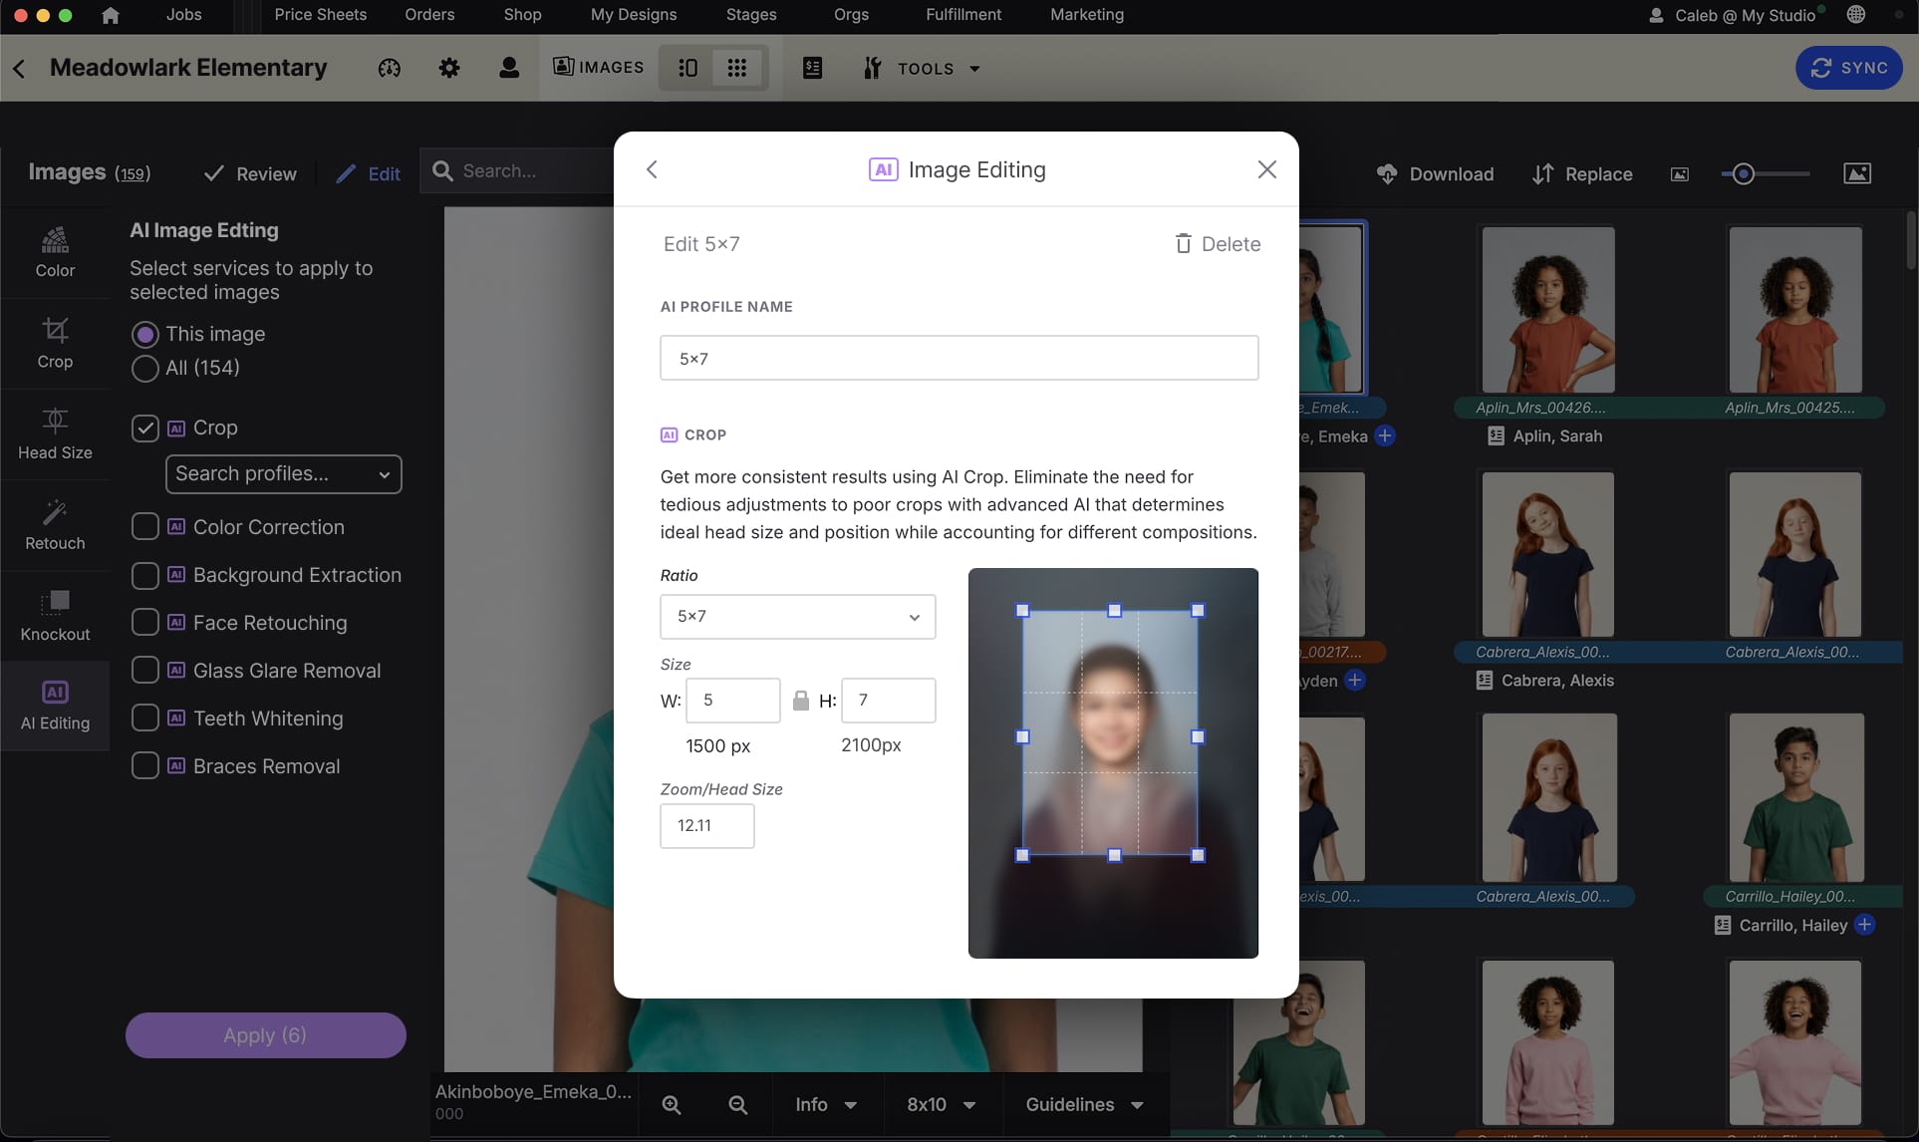Switch to grid view icon
1919x1142 pixels.
click(x=736, y=68)
